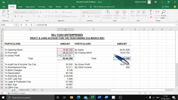The width and height of the screenshot is (178, 100).
Task: Click the font color A swatch
Action: pos(39,16)
